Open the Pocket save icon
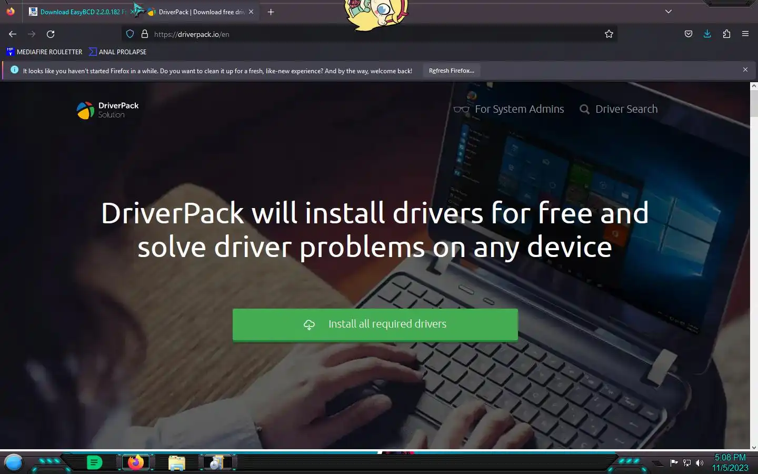758x474 pixels. (x=688, y=34)
